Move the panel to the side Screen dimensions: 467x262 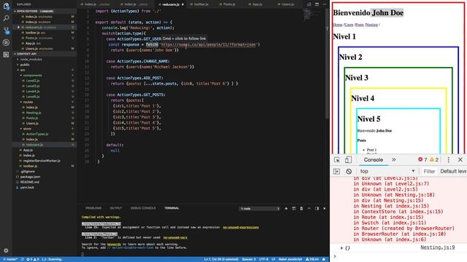[x=317, y=209]
